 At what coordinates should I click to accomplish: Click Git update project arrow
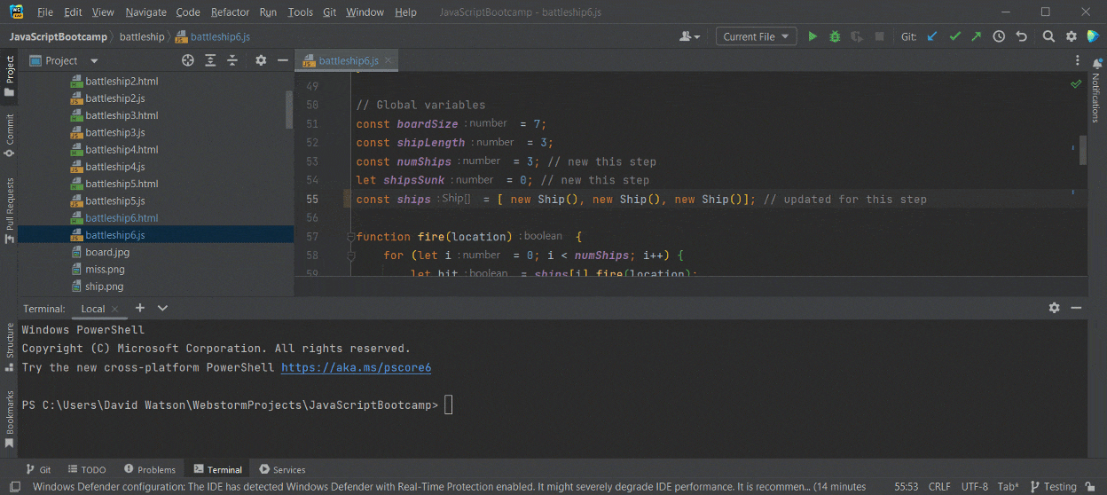932,36
